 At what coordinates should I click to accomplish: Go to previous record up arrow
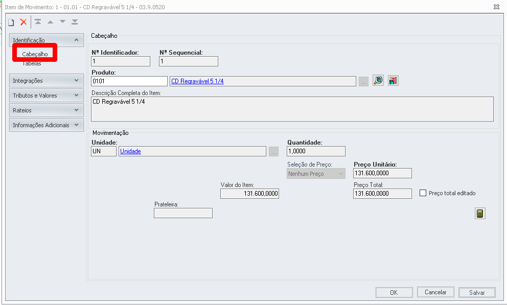[50, 22]
